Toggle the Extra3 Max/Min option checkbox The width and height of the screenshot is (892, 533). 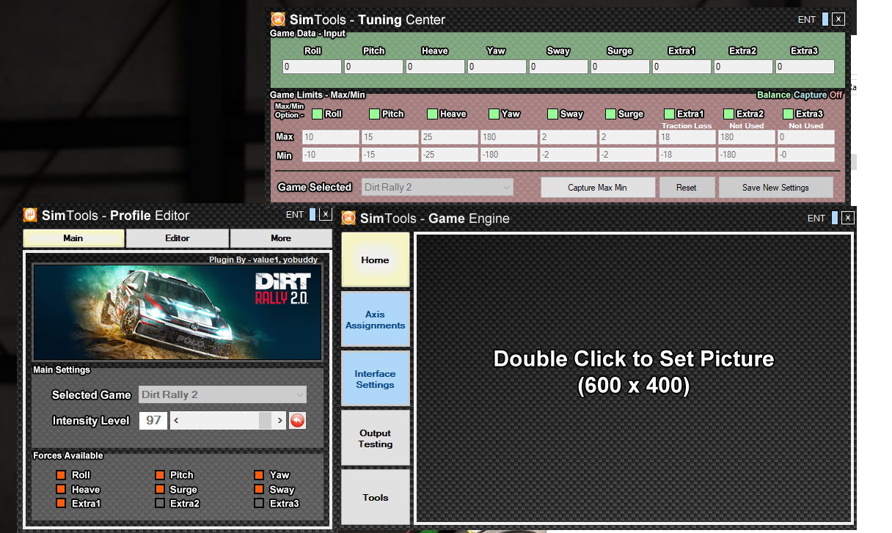(x=788, y=114)
